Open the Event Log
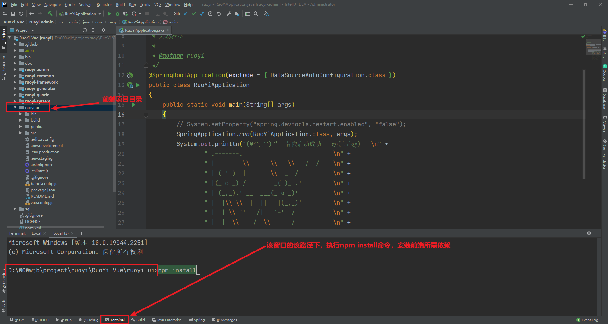 point(587,320)
